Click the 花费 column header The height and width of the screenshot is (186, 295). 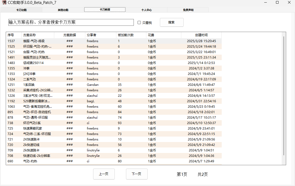pyautogui.click(x=164, y=35)
